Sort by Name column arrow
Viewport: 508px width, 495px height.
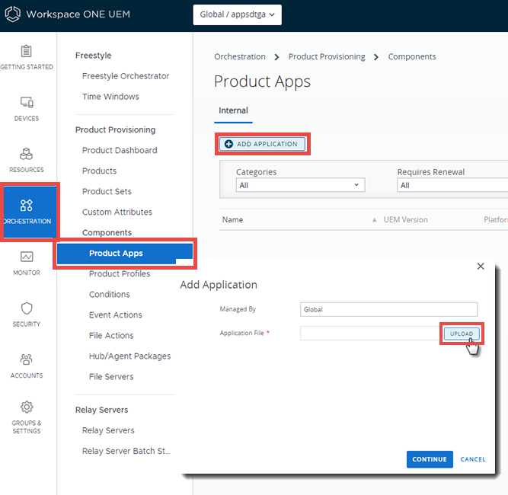pyautogui.click(x=374, y=220)
